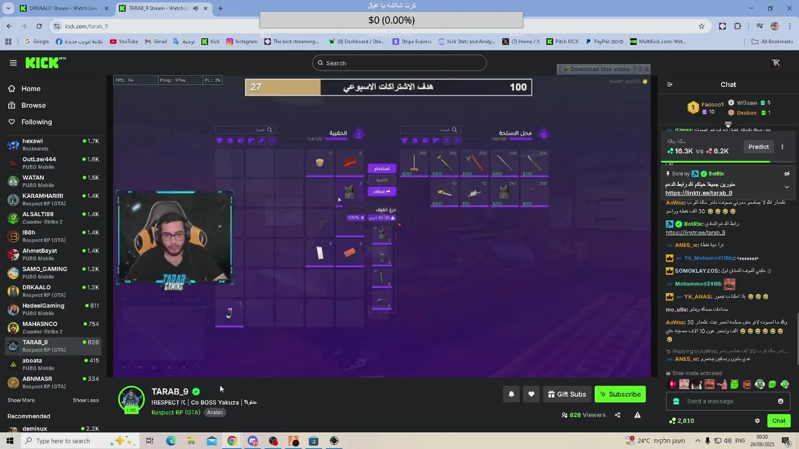799x449 pixels.
Task: Click the Arabic language tag
Action: (215, 412)
